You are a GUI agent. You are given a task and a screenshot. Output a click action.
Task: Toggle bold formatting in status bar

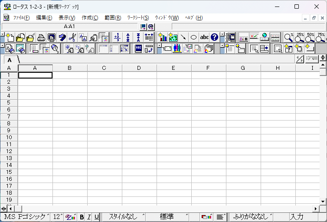(82, 217)
